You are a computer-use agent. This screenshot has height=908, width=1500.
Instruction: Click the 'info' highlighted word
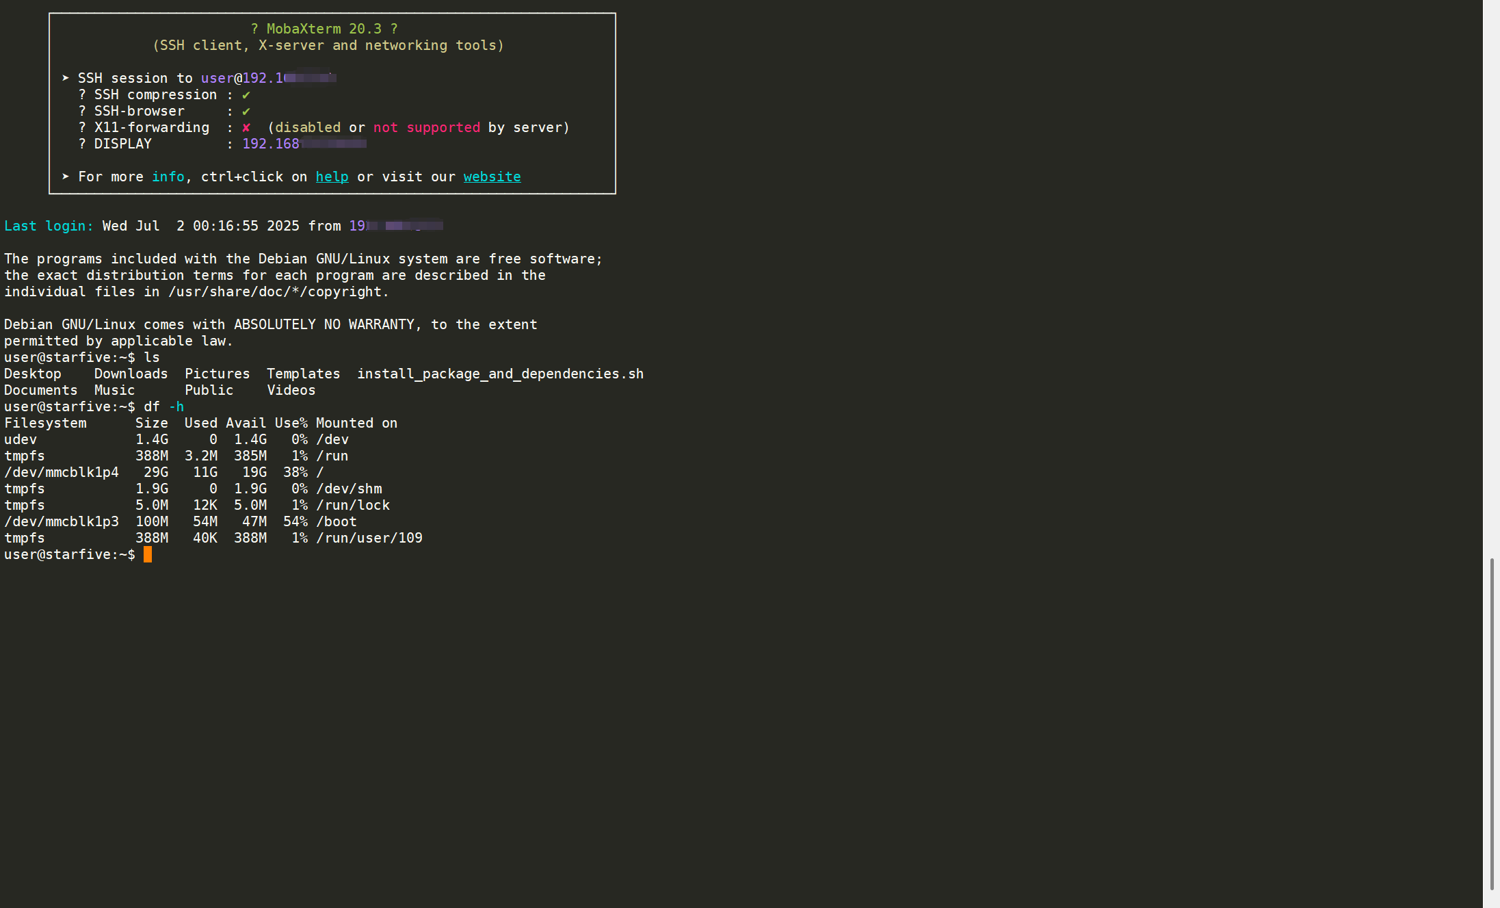tap(168, 177)
